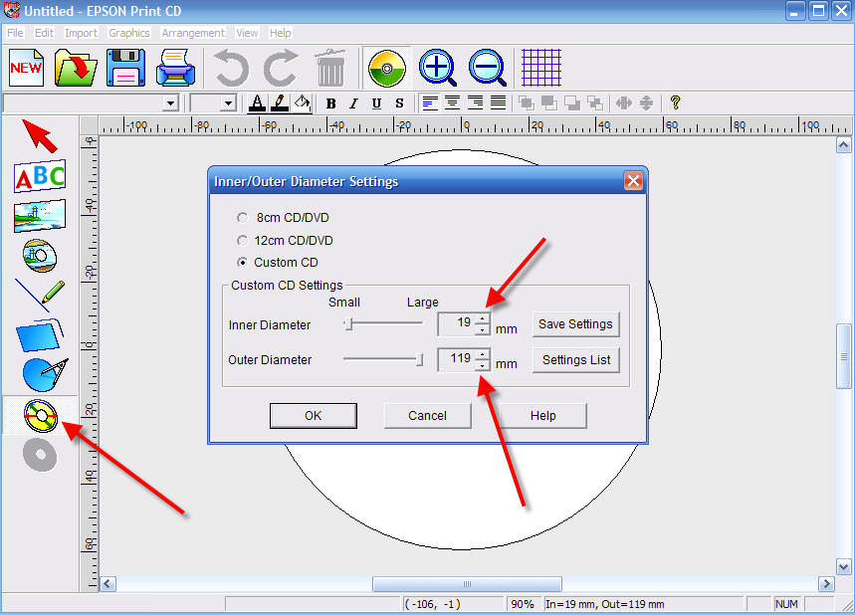Click OK in diameter settings dialog
Viewport: 855px width, 615px height.
tap(313, 415)
